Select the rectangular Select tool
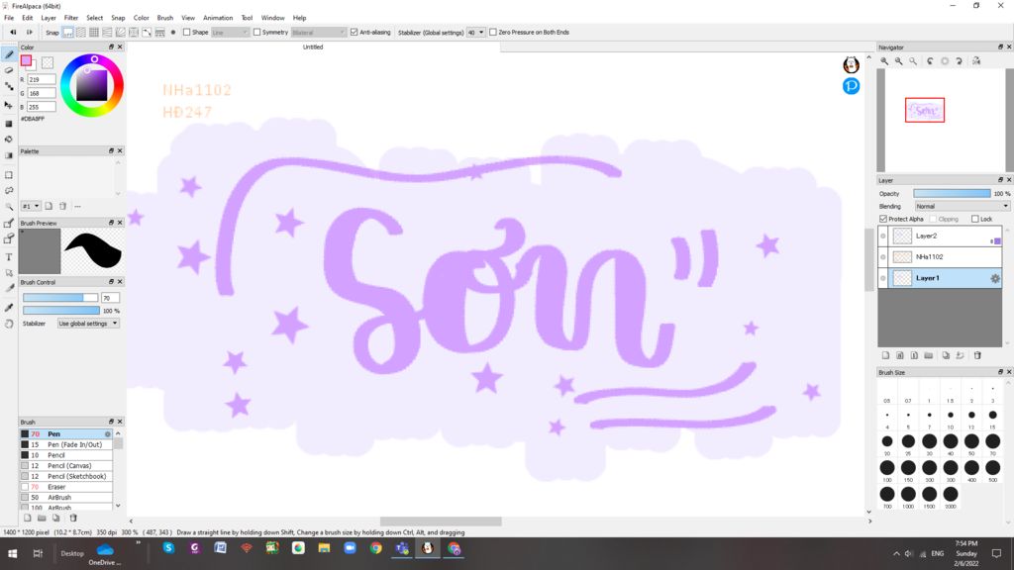This screenshot has width=1014, height=570. point(9,175)
